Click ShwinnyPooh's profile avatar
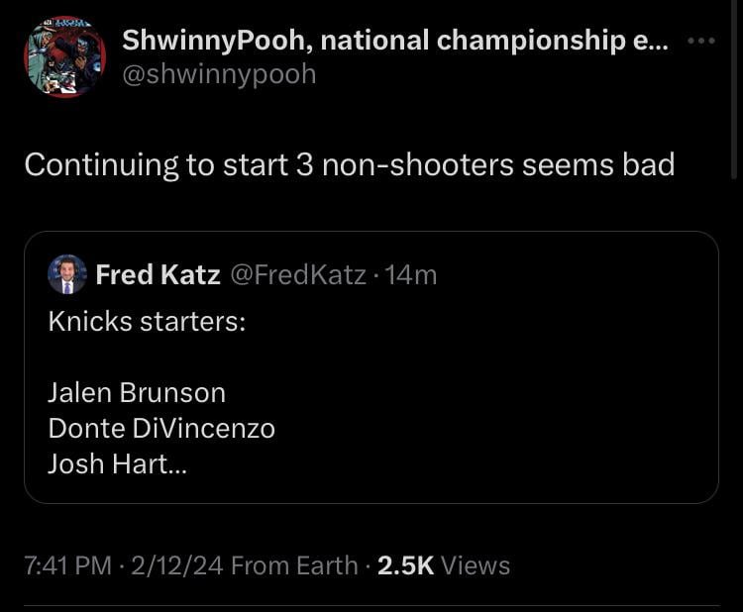The width and height of the screenshot is (743, 612). [x=64, y=56]
